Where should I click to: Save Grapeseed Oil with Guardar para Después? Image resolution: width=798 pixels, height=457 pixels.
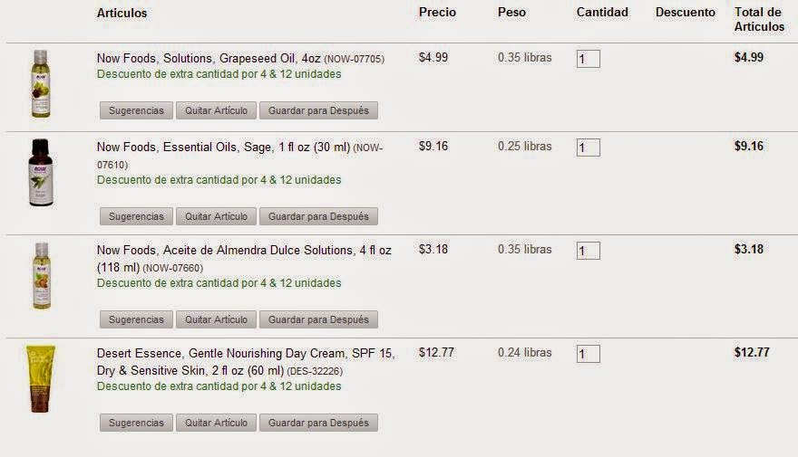point(318,110)
